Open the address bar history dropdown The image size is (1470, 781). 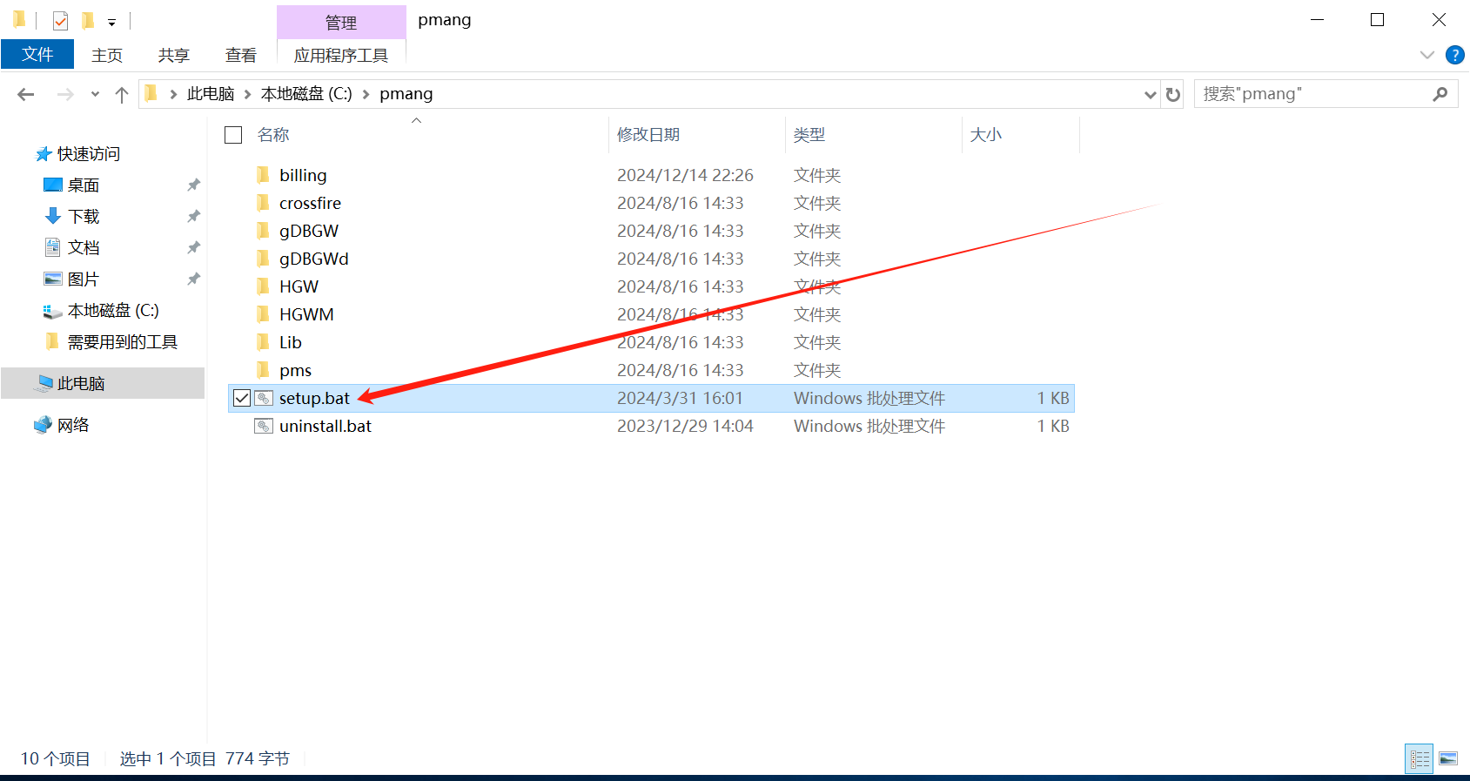[1150, 94]
